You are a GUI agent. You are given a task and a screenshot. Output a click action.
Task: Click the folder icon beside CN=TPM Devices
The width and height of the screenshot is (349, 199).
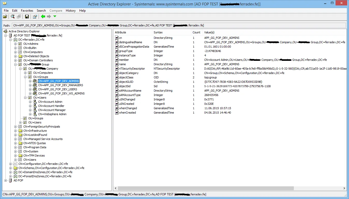click(x=20, y=156)
